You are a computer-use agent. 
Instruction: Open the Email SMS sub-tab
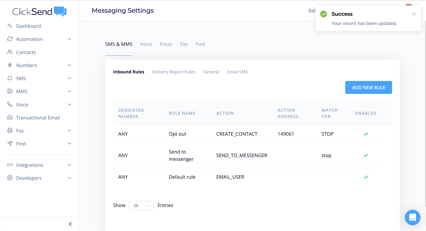tap(237, 72)
